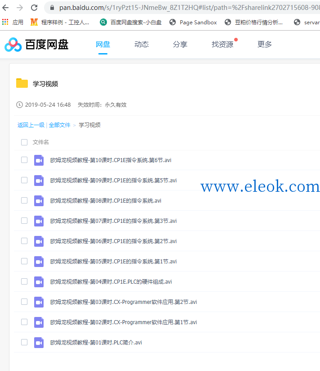Switch to the 动态 tab
The image size is (320, 371).
coord(142,44)
